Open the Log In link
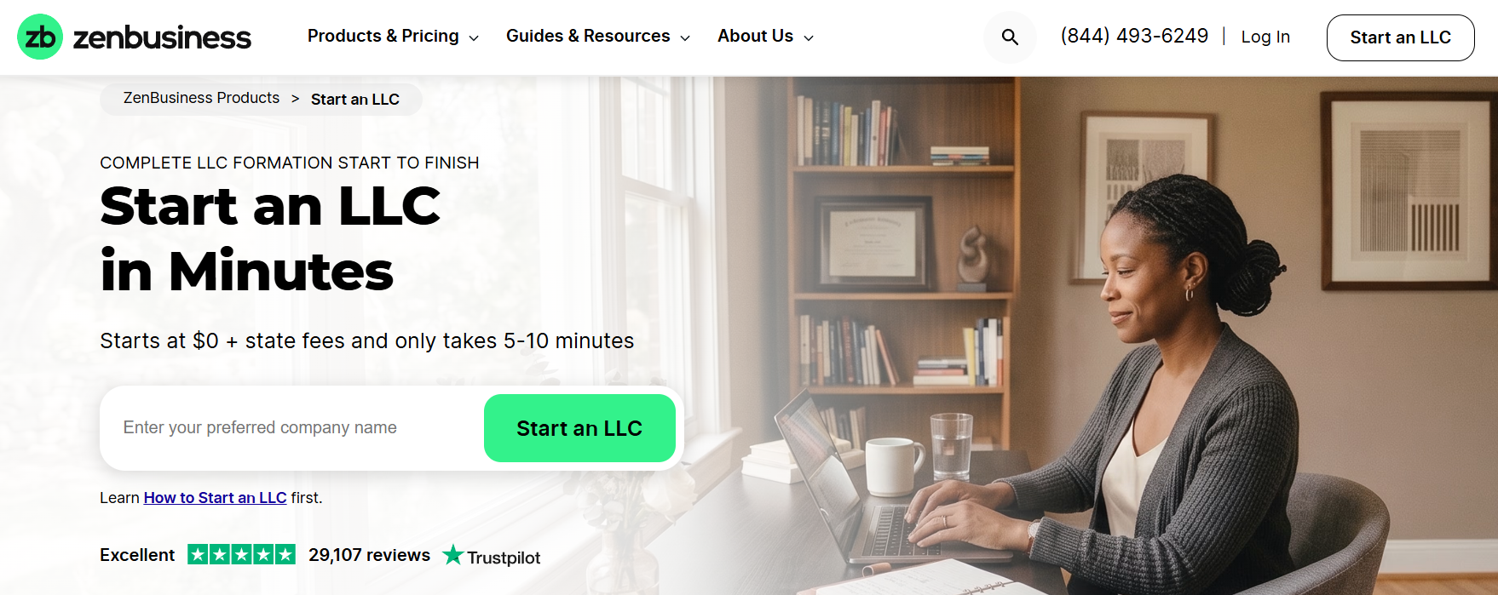Image resolution: width=1498 pixels, height=595 pixels. [x=1265, y=37]
